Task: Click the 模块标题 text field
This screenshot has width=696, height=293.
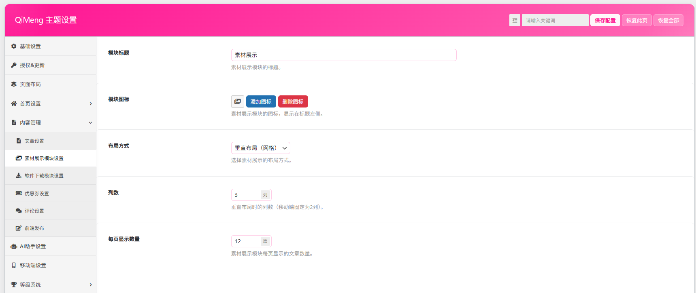Action: (343, 55)
